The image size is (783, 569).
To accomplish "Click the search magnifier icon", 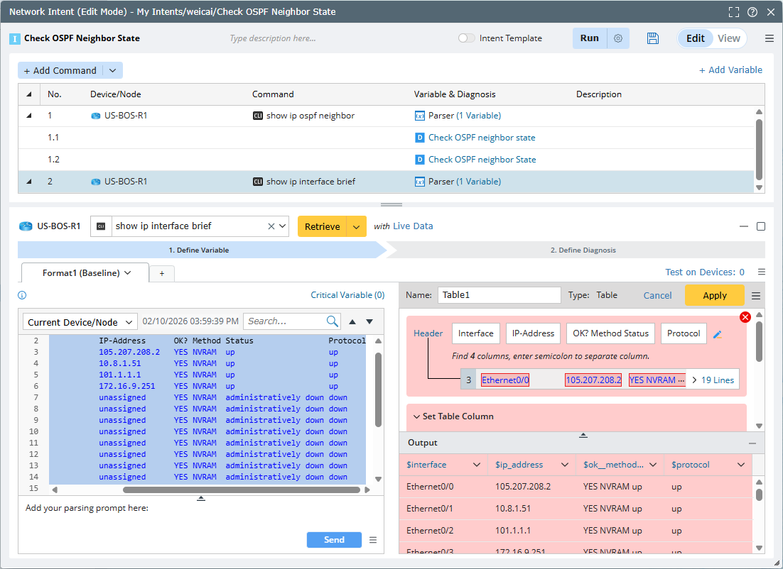I will pyautogui.click(x=333, y=321).
